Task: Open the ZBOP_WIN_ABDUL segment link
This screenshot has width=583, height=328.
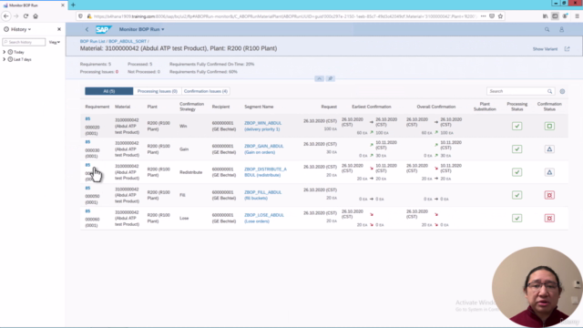Action: (x=263, y=126)
